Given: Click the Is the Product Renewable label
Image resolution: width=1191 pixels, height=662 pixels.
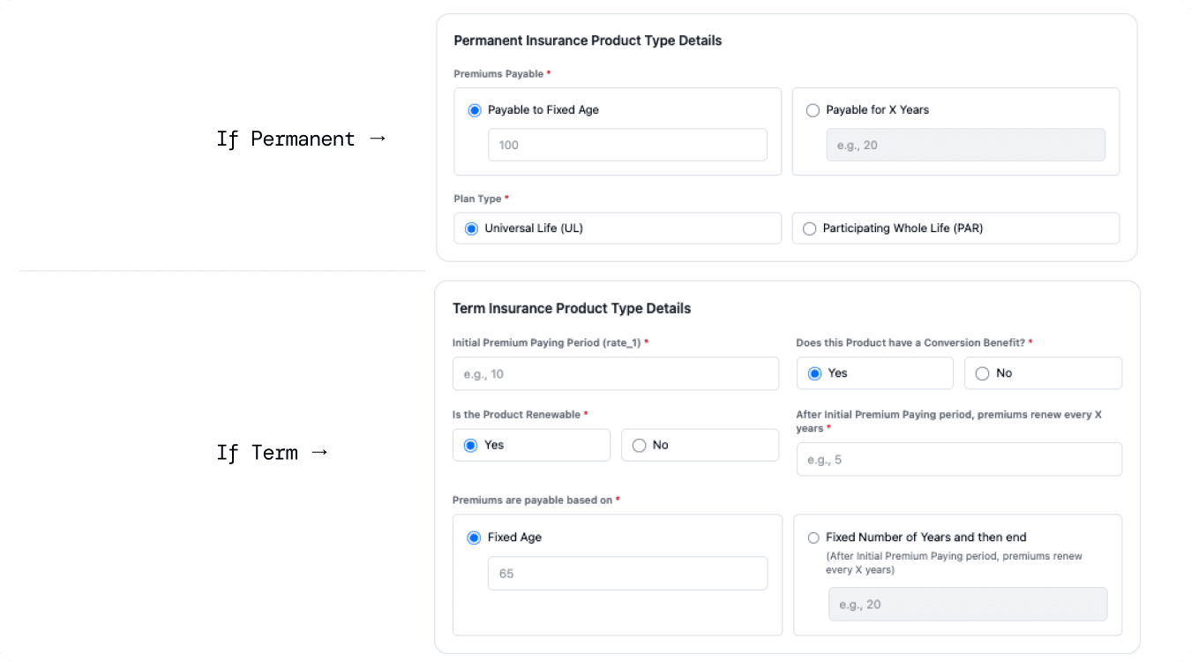Looking at the screenshot, I should click(520, 414).
